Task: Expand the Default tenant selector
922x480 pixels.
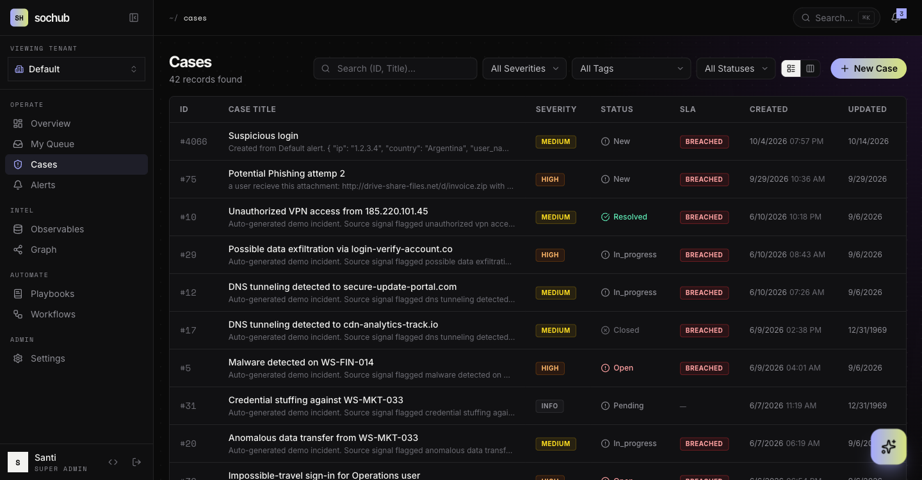Action: 76,69
